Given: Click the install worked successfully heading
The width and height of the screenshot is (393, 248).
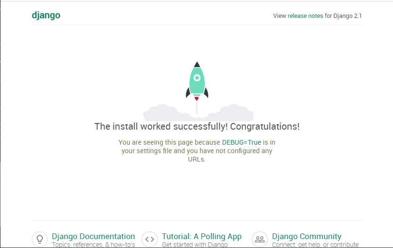Looking at the screenshot, I should point(197,126).
